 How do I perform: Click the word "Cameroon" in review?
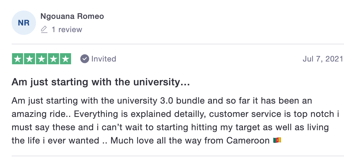(248, 140)
